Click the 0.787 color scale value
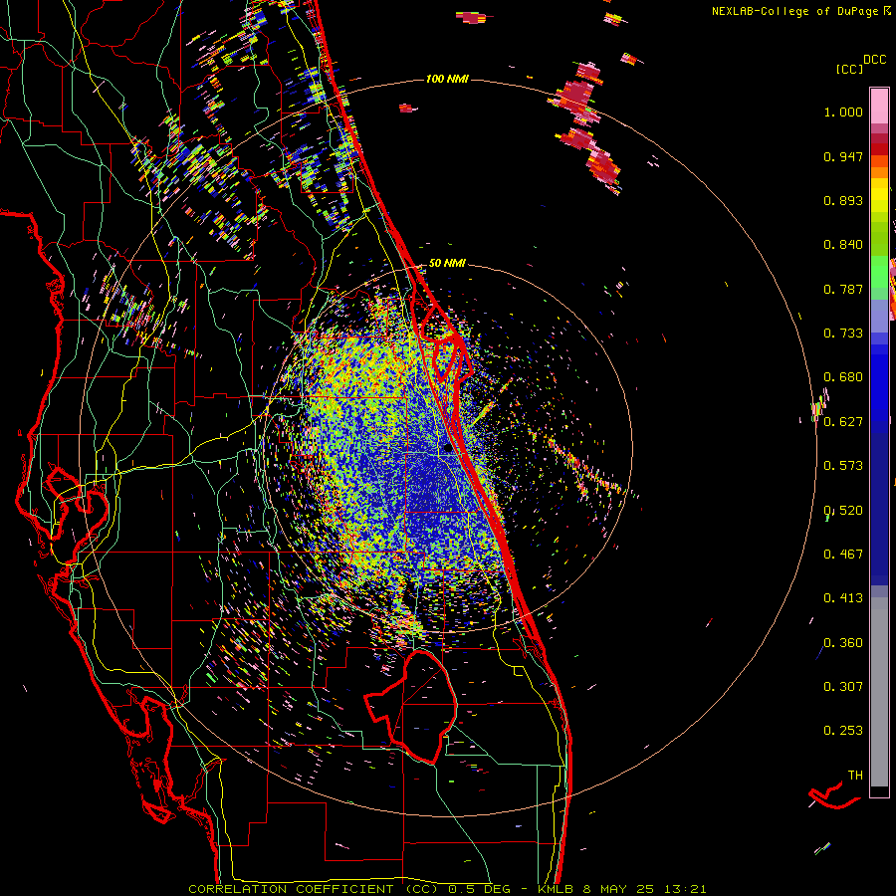This screenshot has height=896, width=896. (843, 289)
